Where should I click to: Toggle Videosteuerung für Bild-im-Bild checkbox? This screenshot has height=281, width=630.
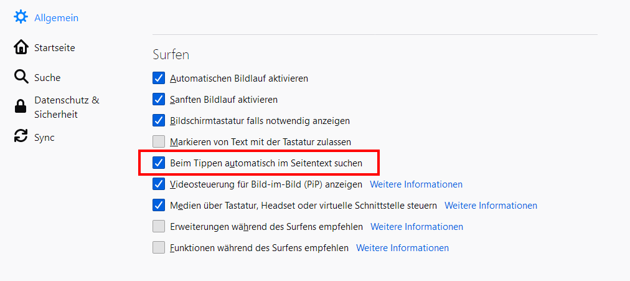pyautogui.click(x=159, y=184)
